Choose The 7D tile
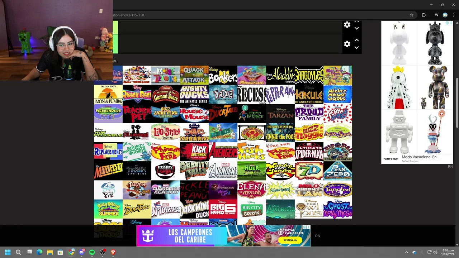This screenshot has width=459, height=258. [x=309, y=171]
